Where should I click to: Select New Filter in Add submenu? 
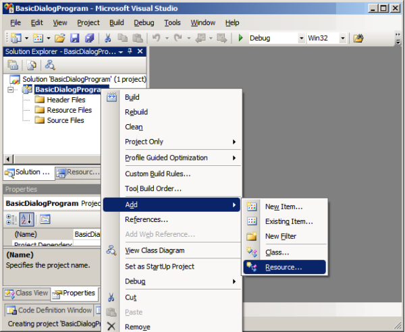click(285, 236)
